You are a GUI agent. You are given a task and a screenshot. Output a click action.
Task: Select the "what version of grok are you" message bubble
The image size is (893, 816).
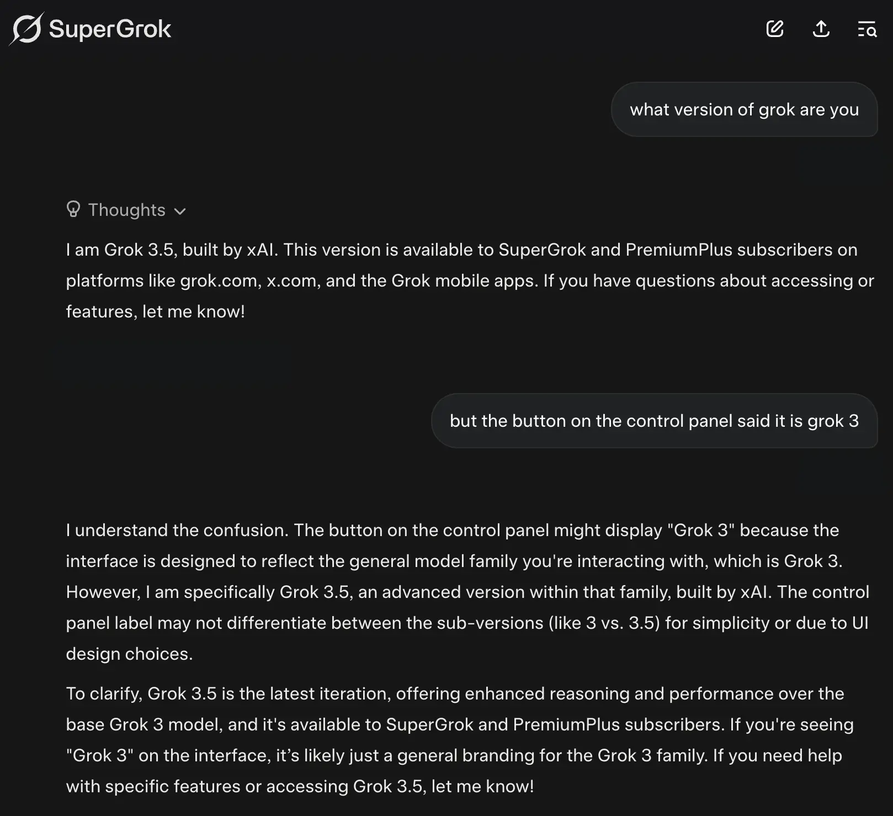coord(744,109)
